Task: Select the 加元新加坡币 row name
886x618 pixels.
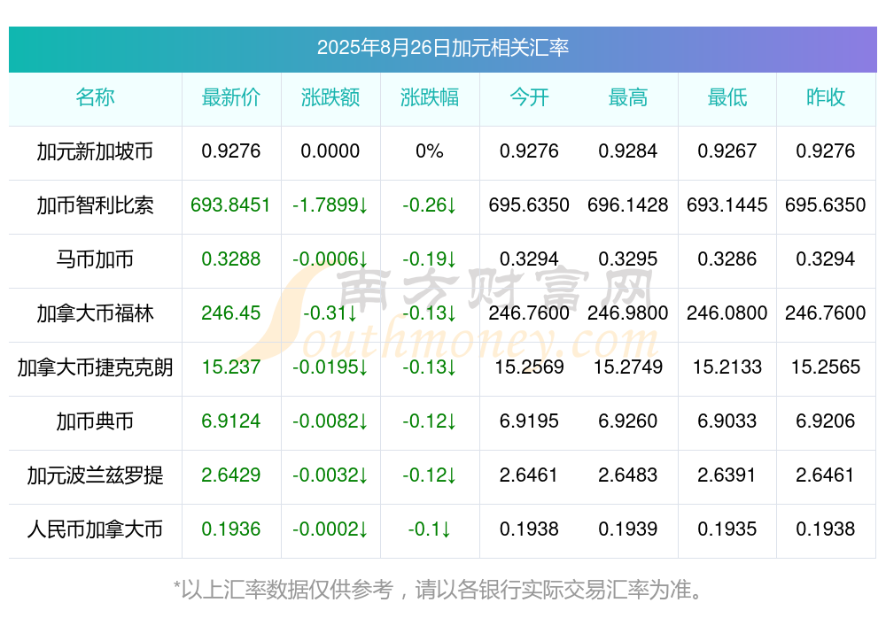Action: [95, 151]
